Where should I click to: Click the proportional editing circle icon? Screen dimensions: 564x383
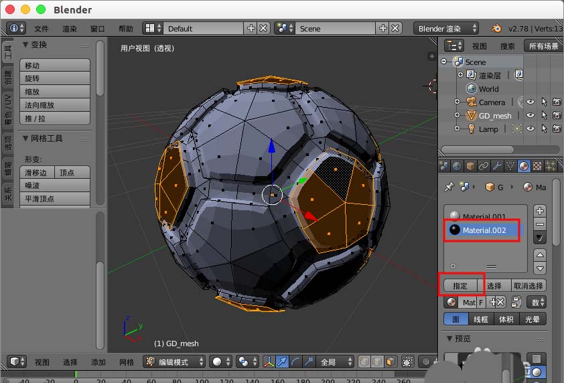coord(426,362)
